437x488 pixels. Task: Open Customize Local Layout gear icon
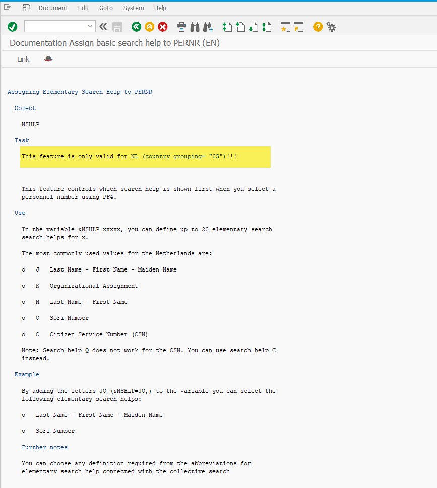pyautogui.click(x=331, y=27)
